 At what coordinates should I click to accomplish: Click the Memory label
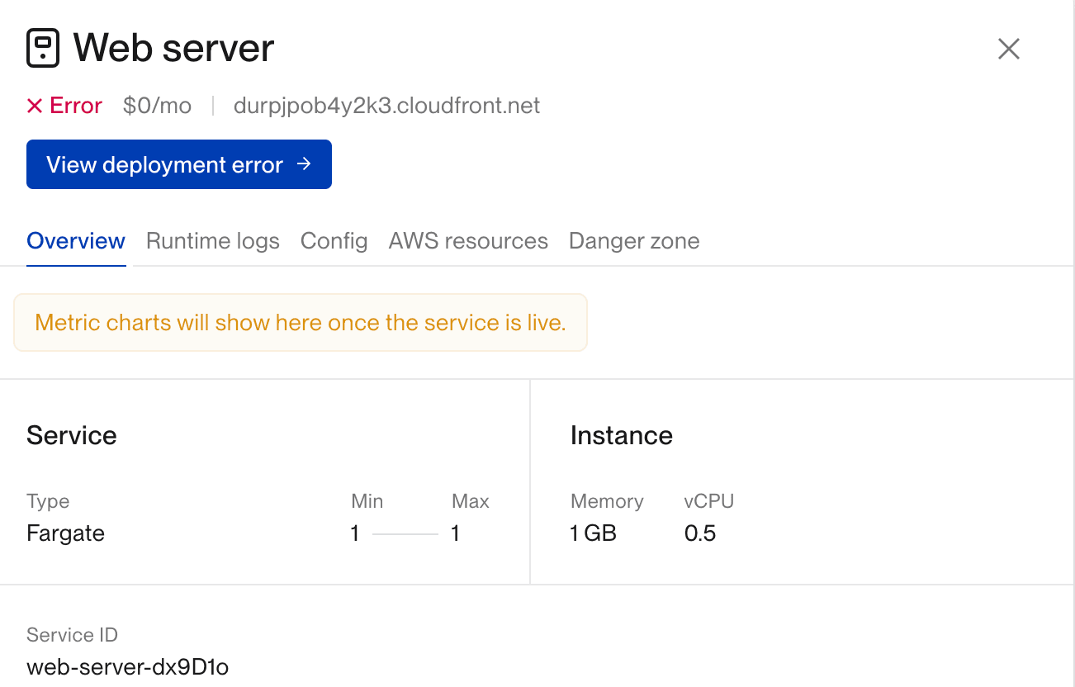pyautogui.click(x=607, y=501)
